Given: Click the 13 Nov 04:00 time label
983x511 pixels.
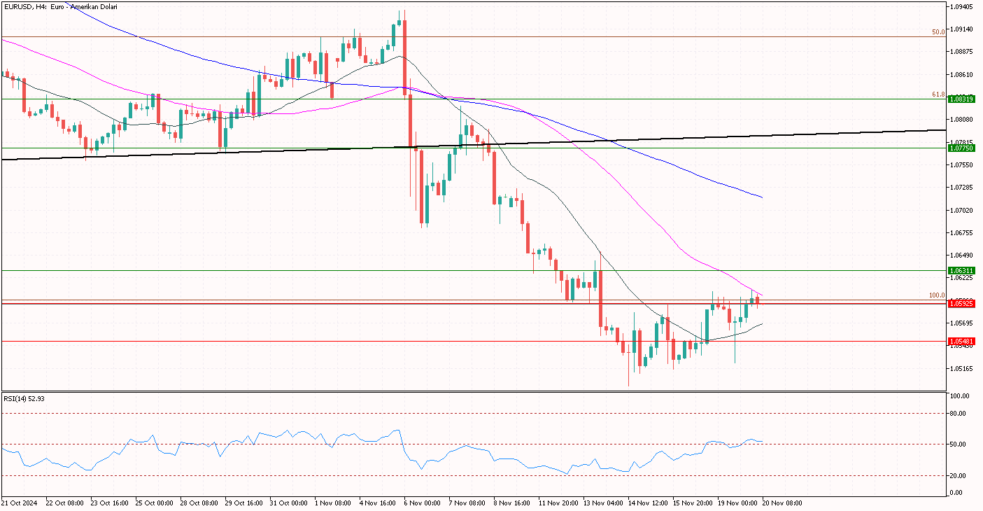Looking at the screenshot, I should (x=603, y=503).
